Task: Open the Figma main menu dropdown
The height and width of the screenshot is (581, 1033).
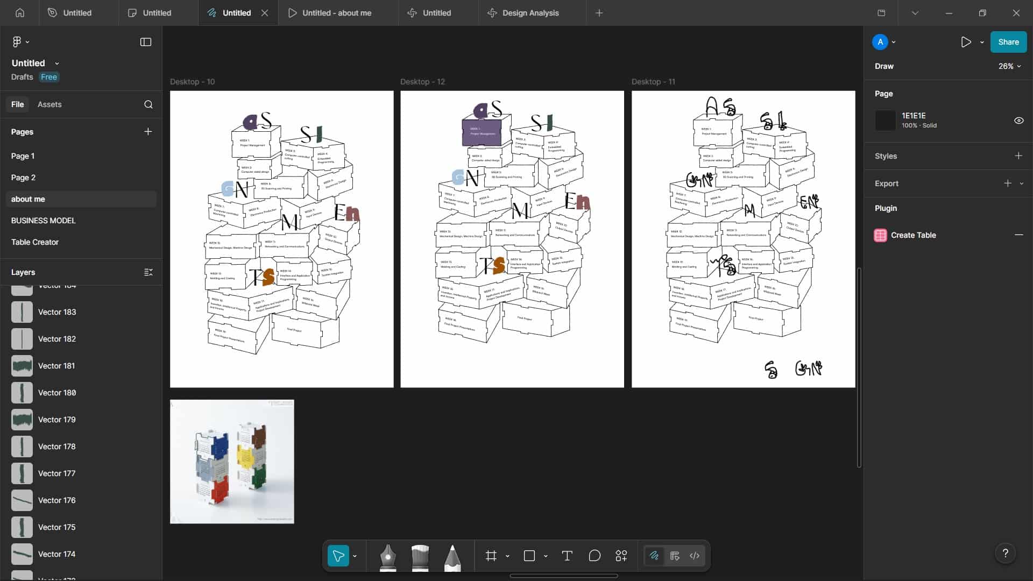Action: 20,42
